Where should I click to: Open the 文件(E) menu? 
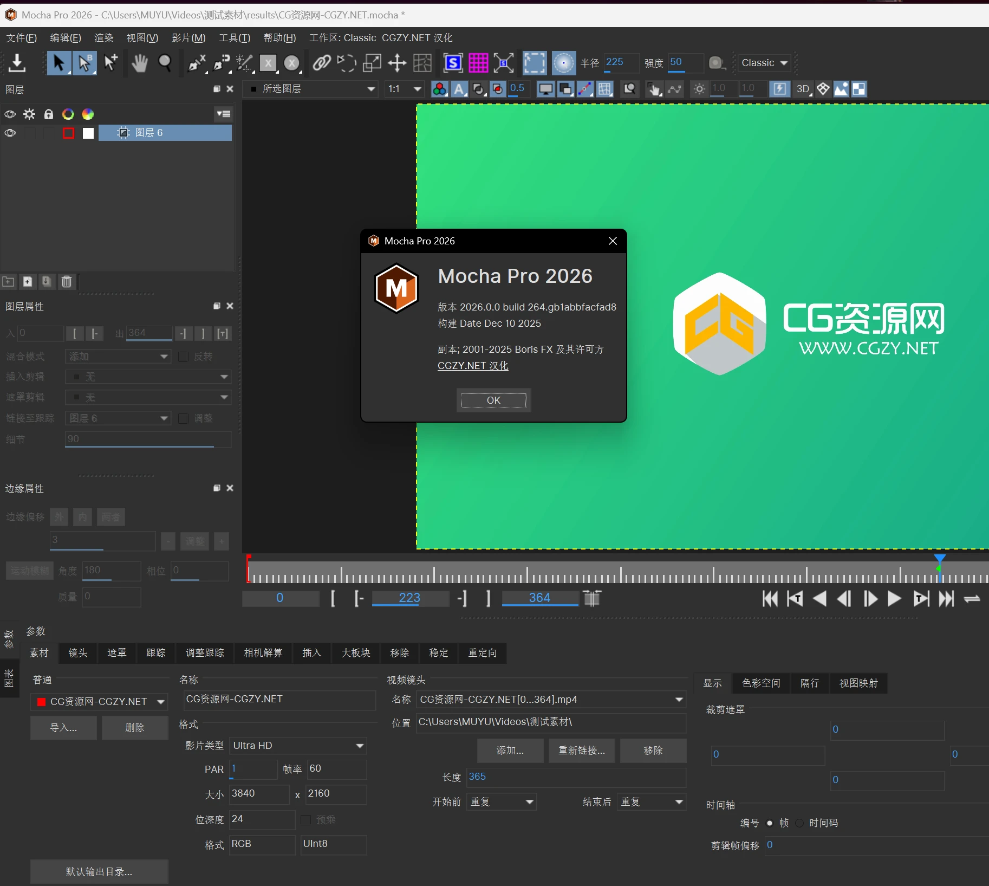click(21, 37)
